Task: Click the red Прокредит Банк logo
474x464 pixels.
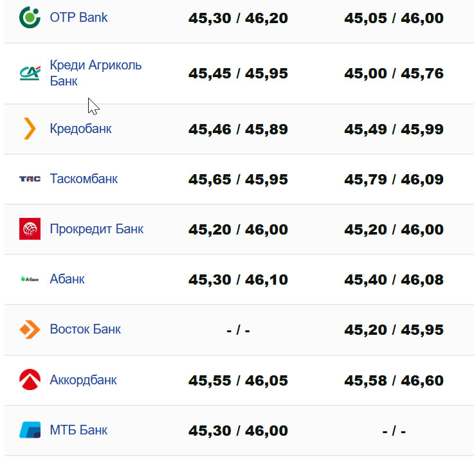Action: coord(30,229)
